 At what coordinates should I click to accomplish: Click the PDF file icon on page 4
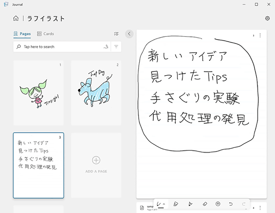coord(142,208)
